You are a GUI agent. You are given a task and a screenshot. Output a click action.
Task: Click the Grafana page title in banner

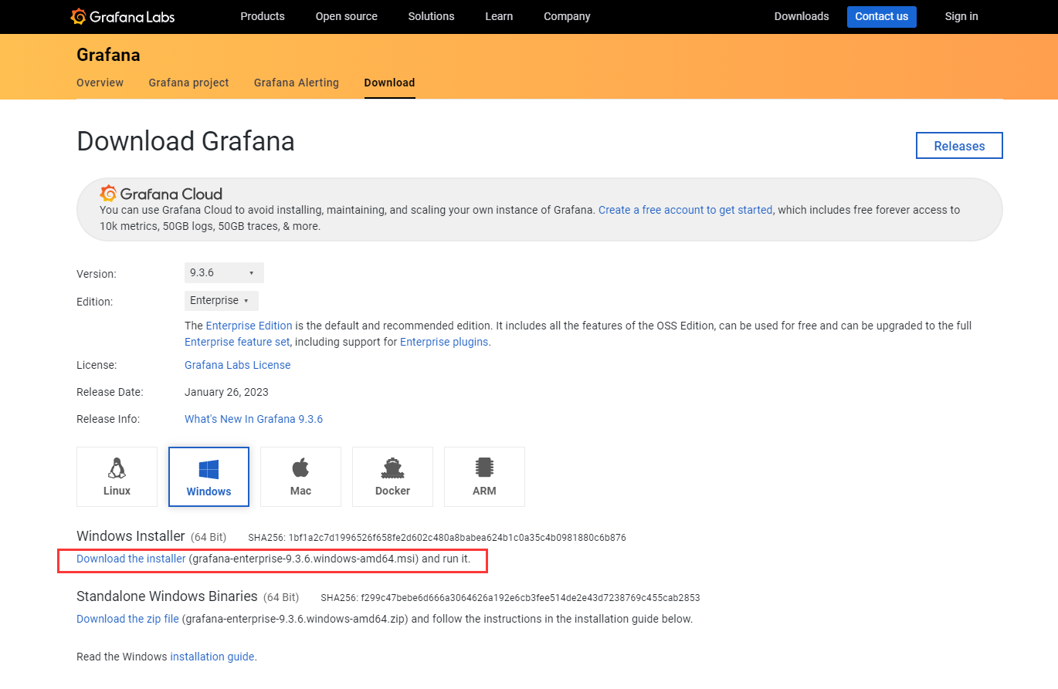tap(108, 55)
